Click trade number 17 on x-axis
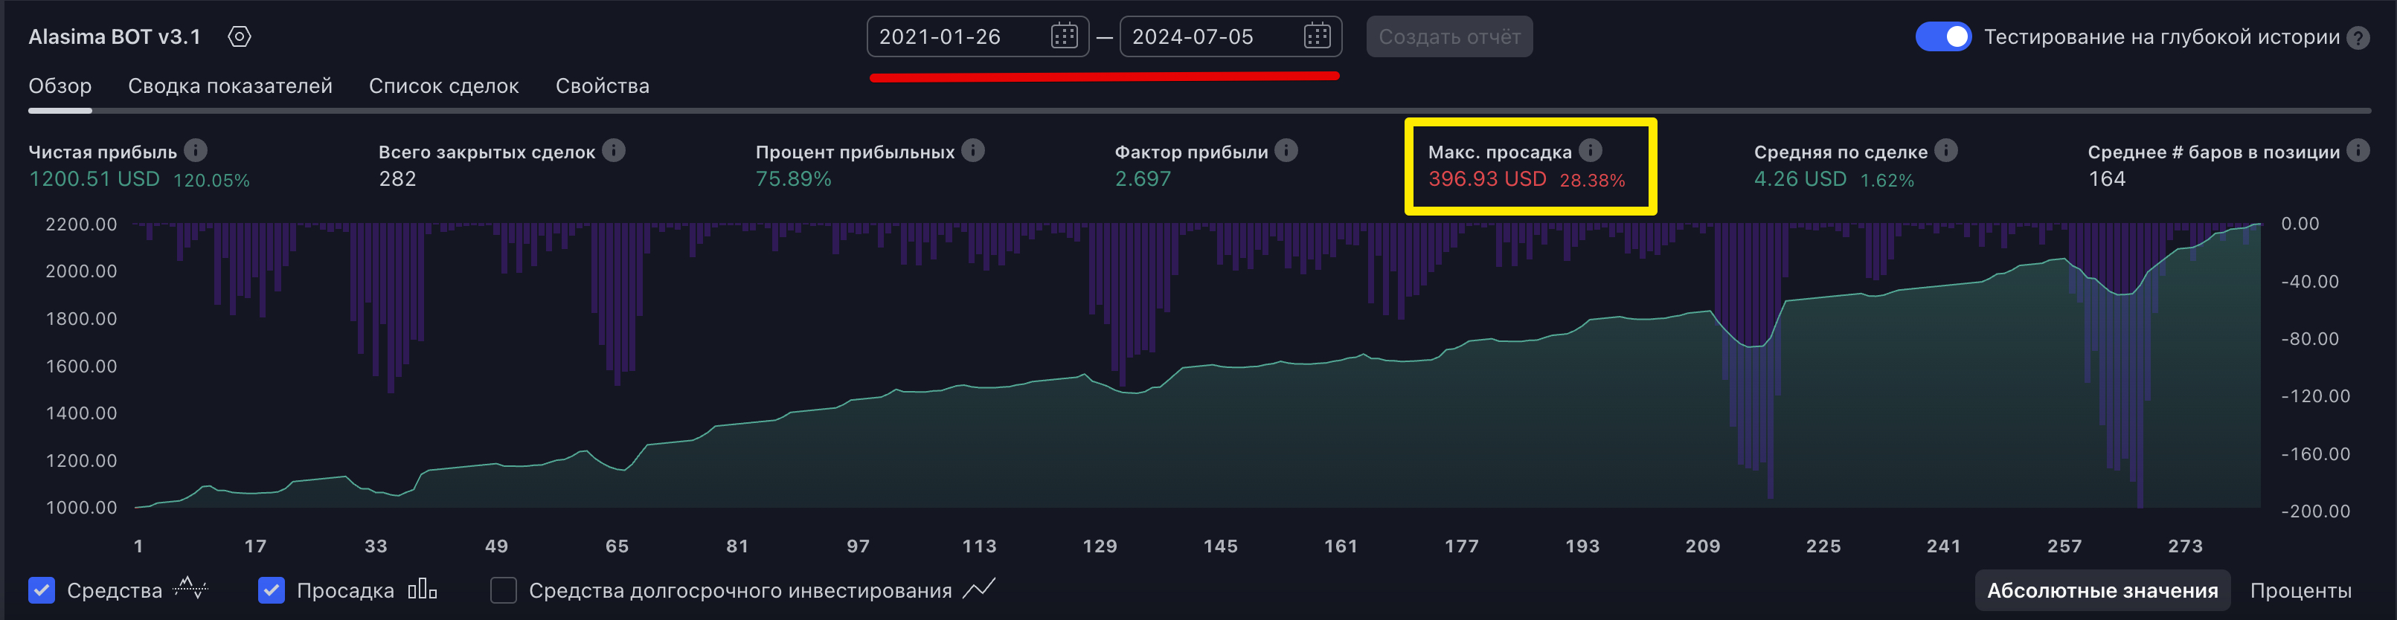Screen dimensions: 2397x620 (255, 546)
